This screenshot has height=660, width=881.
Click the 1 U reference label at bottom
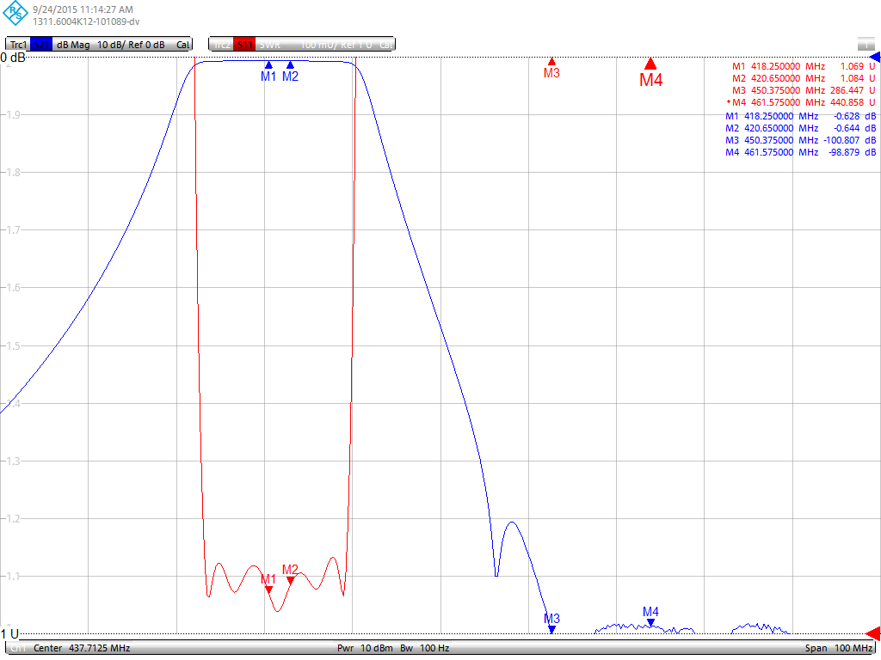coord(9,634)
